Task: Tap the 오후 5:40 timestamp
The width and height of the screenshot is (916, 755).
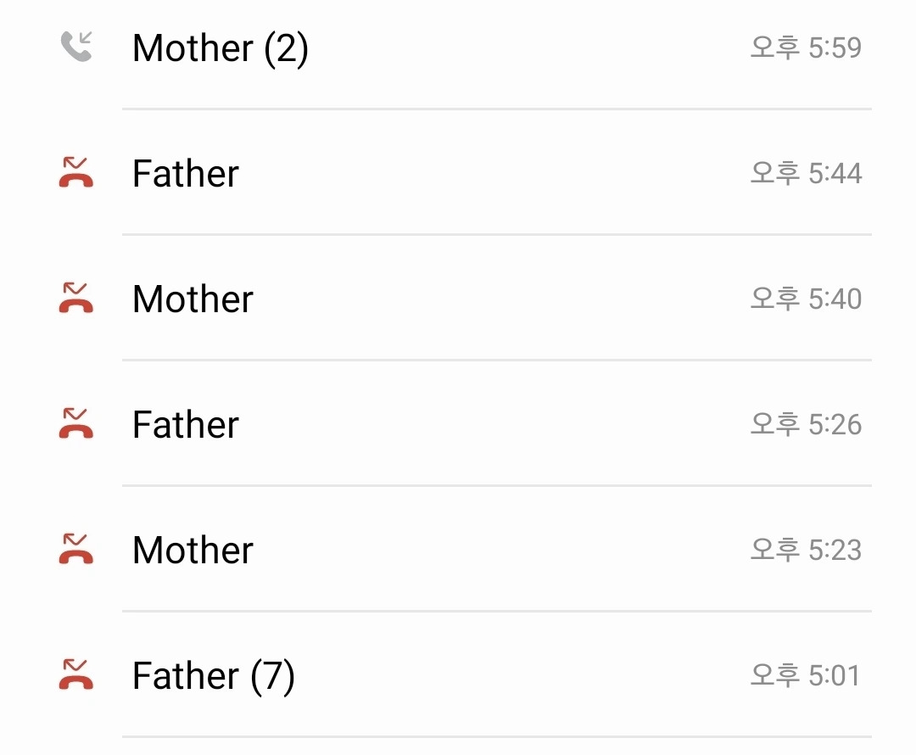Action: [x=806, y=299]
